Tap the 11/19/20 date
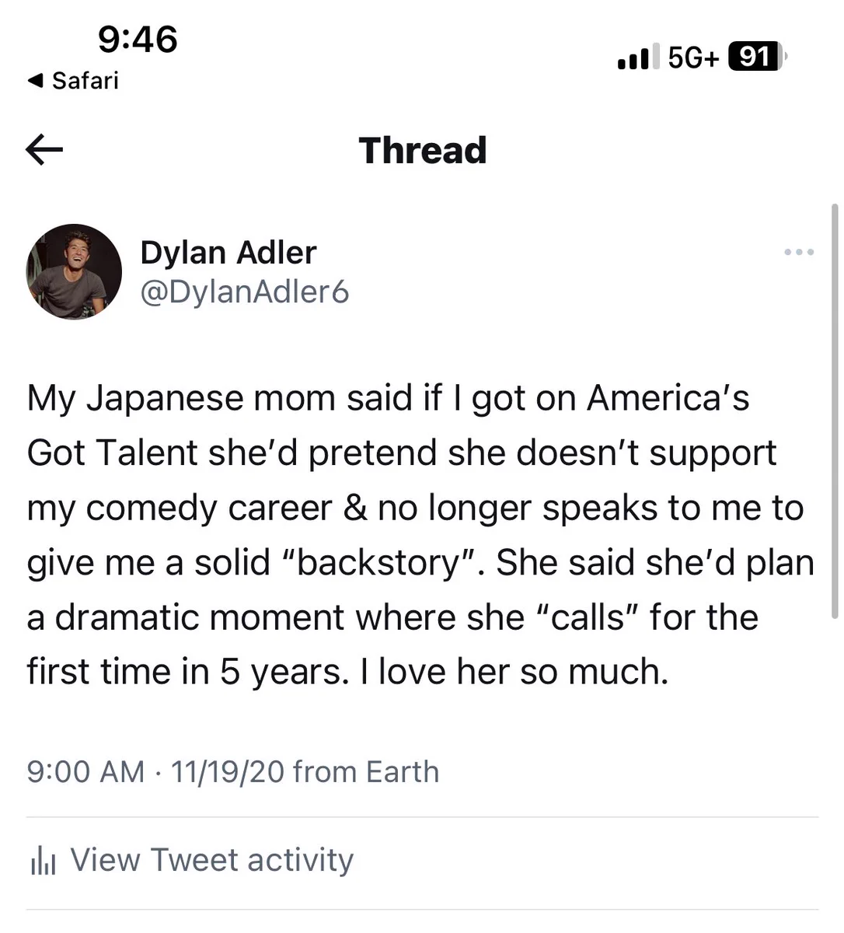This screenshot has height=933, width=844. [228, 772]
